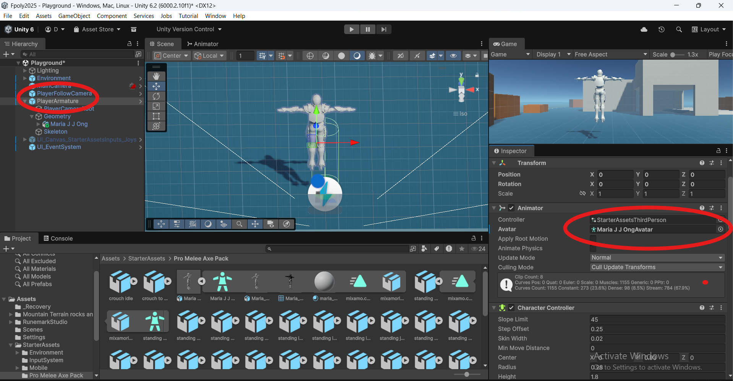This screenshot has width=733, height=381.
Task: Click the Undo History icon in the top toolbar
Action: click(662, 29)
